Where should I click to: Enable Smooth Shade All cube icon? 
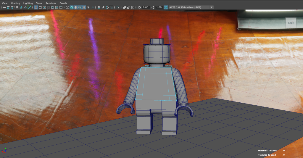click(72, 7)
